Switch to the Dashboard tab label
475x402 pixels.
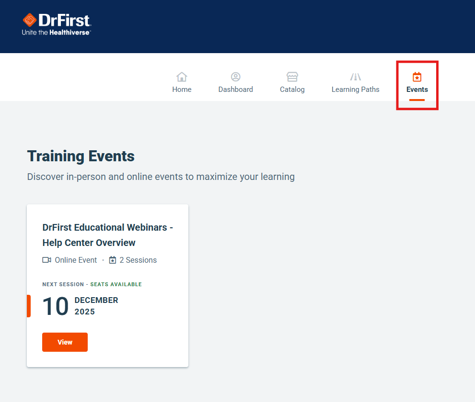pos(235,89)
